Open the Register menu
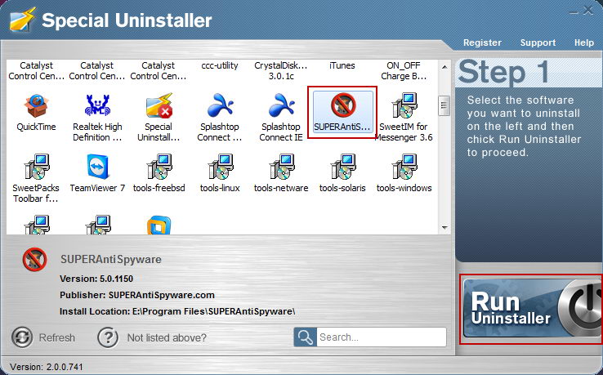Image resolution: width=603 pixels, height=375 pixels. point(482,42)
